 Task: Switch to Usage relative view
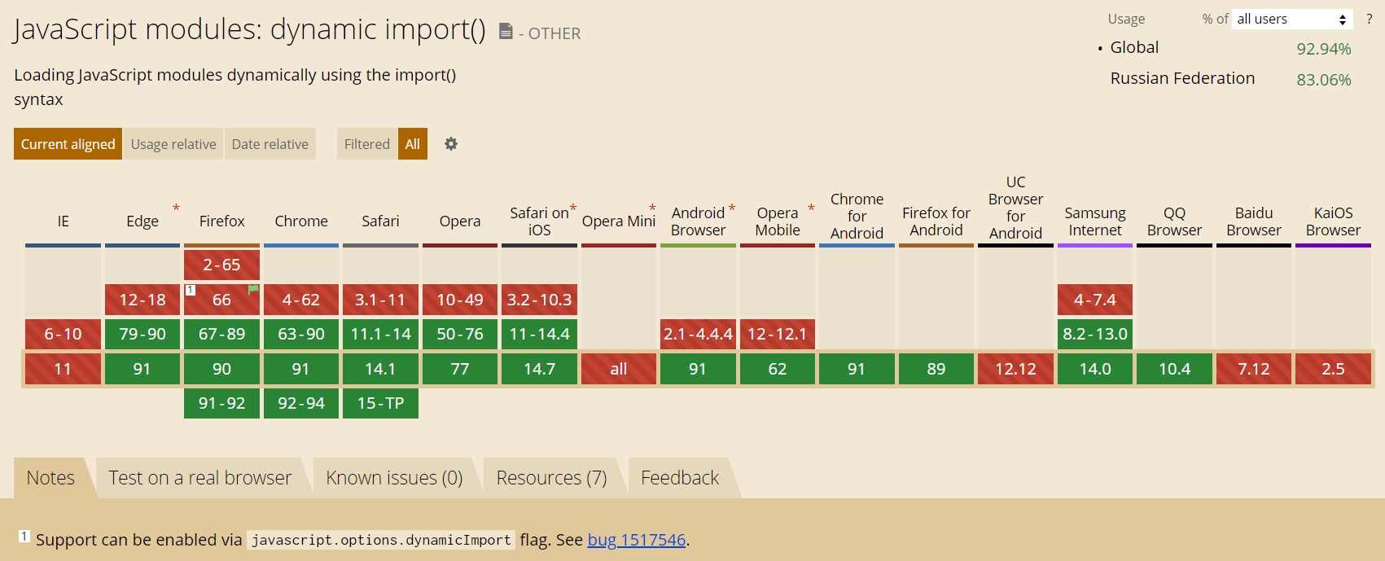tap(173, 144)
